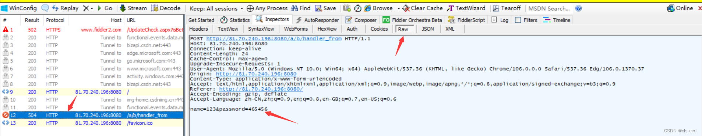This screenshot has width=702, height=136.
Task: Open Find sessions binoculars tool
Action: pyautogui.click(x=301, y=8)
